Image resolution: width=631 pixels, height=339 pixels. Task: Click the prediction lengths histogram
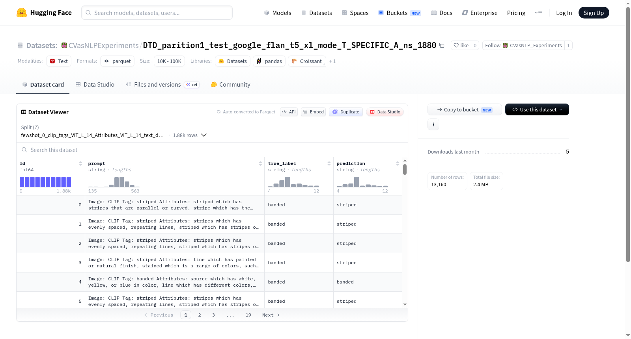click(x=362, y=182)
